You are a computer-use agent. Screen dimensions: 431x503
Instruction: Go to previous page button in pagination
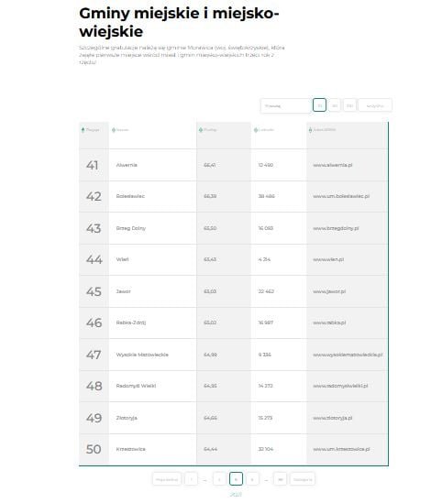[167, 479]
